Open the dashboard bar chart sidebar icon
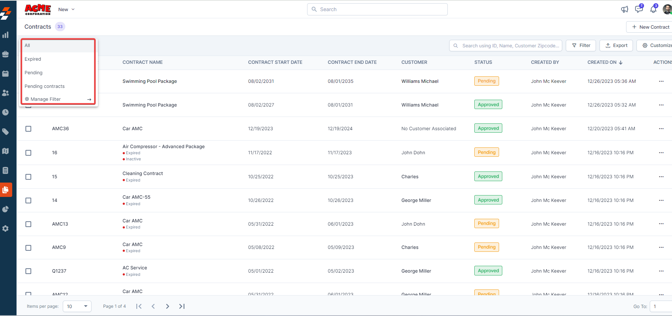This screenshot has width=672, height=316. [6, 35]
